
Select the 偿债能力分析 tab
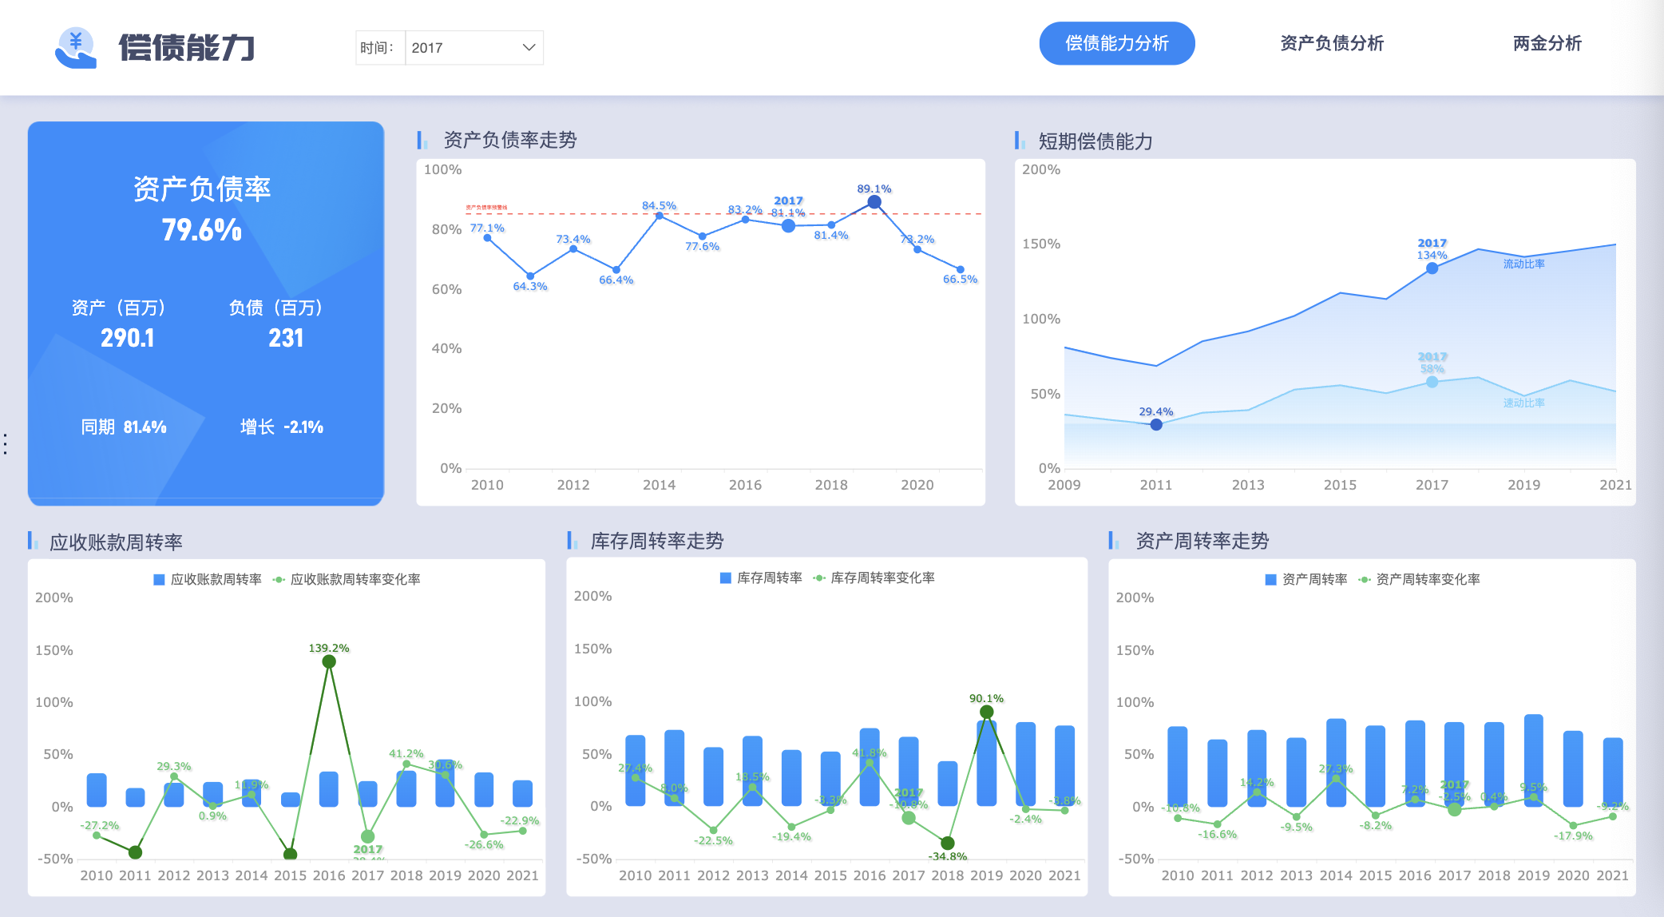1116,43
